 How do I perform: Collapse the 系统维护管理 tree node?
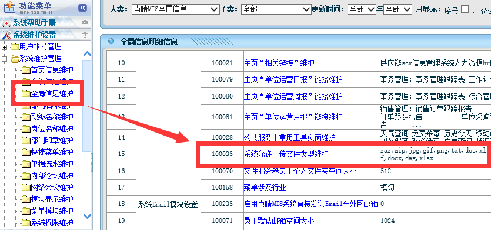(4, 59)
